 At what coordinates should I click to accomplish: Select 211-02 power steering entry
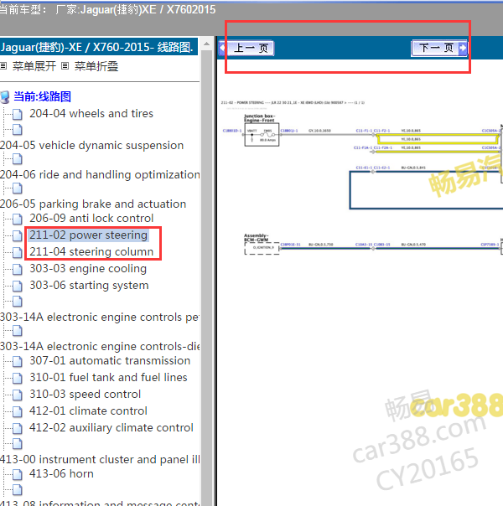pyautogui.click(x=89, y=235)
